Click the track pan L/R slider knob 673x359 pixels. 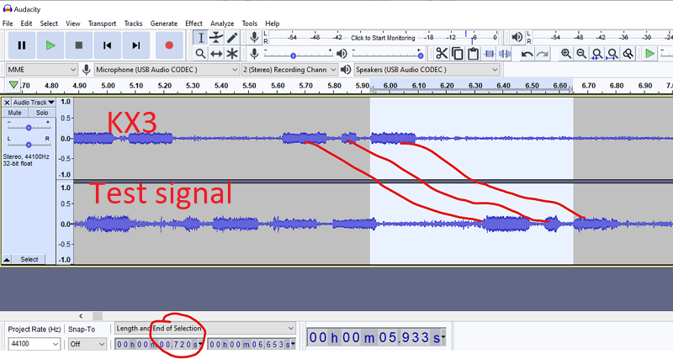(29, 145)
